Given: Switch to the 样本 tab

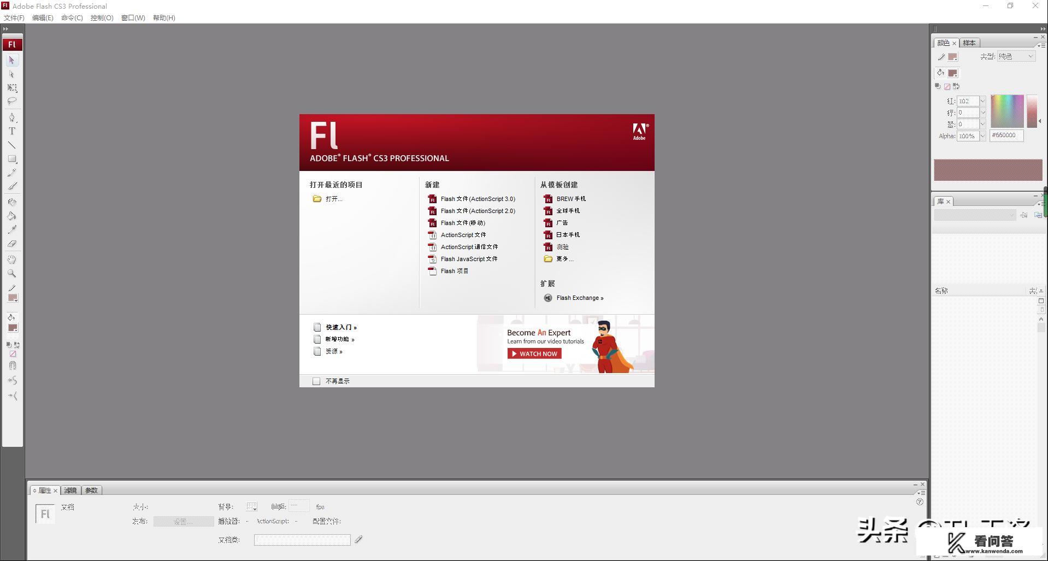Looking at the screenshot, I should click(x=969, y=43).
